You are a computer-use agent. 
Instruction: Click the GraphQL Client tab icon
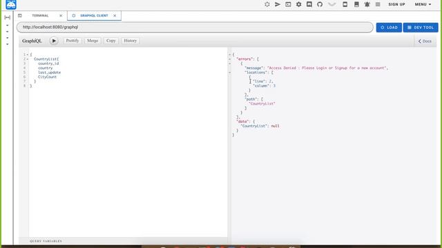(x=74, y=15)
